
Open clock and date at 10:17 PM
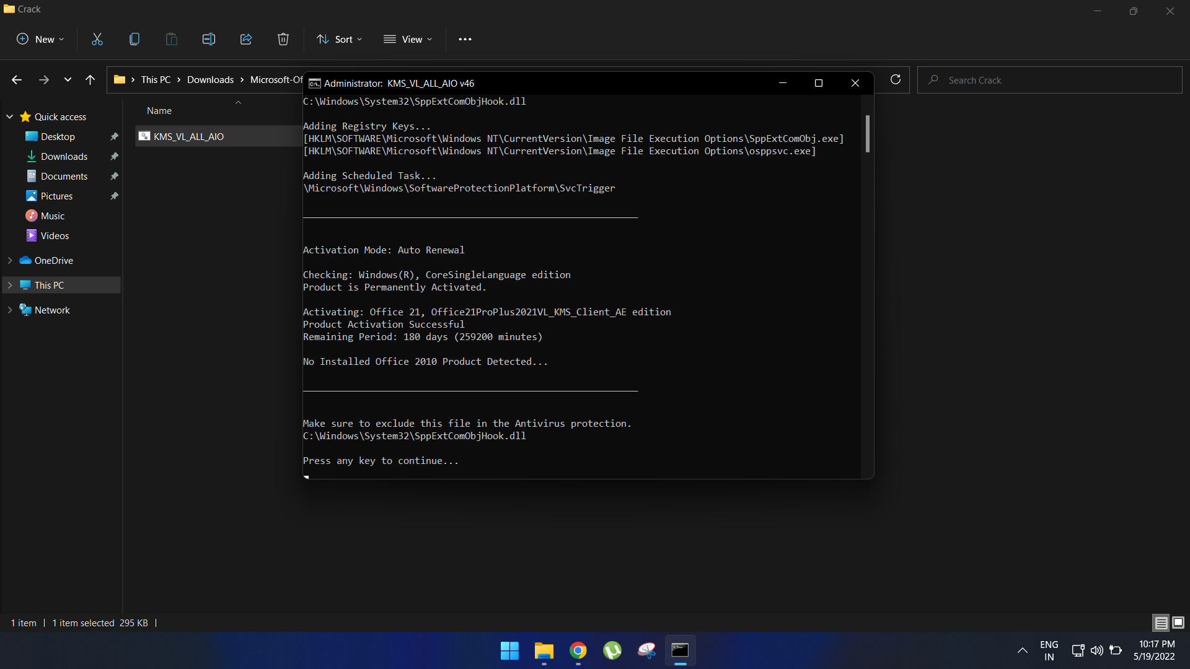1155,650
